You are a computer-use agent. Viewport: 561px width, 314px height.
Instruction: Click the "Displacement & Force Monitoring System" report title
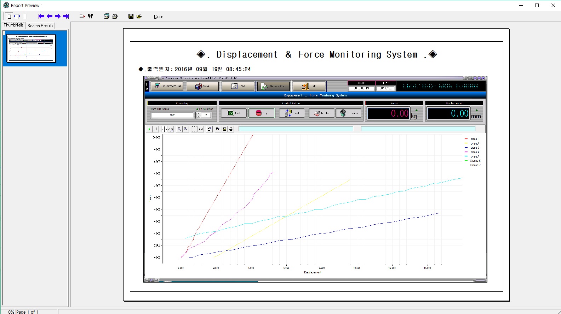(x=317, y=54)
